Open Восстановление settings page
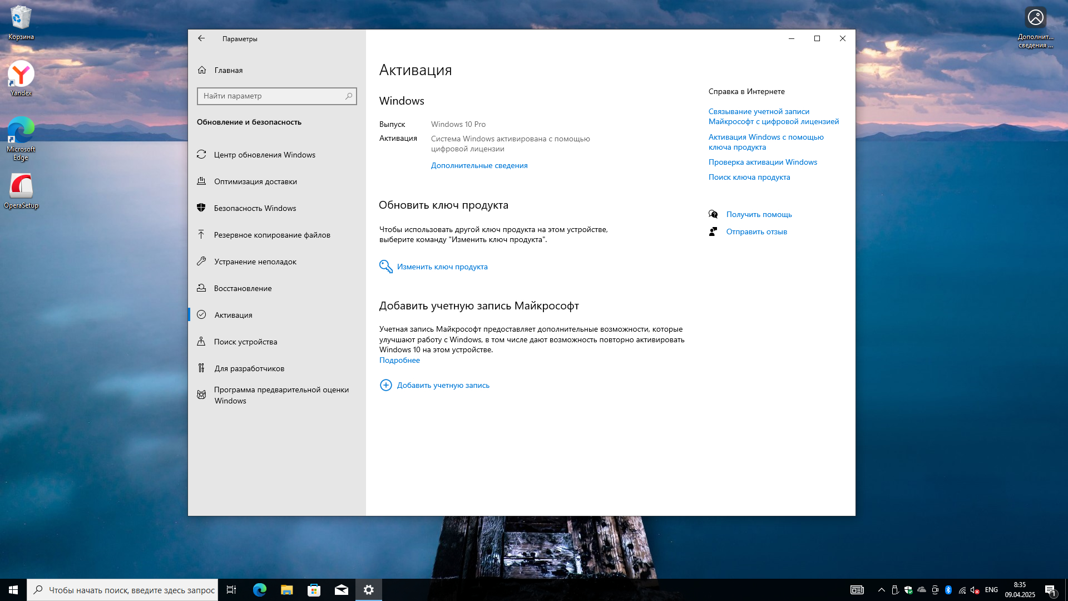The height and width of the screenshot is (601, 1068). pos(243,288)
